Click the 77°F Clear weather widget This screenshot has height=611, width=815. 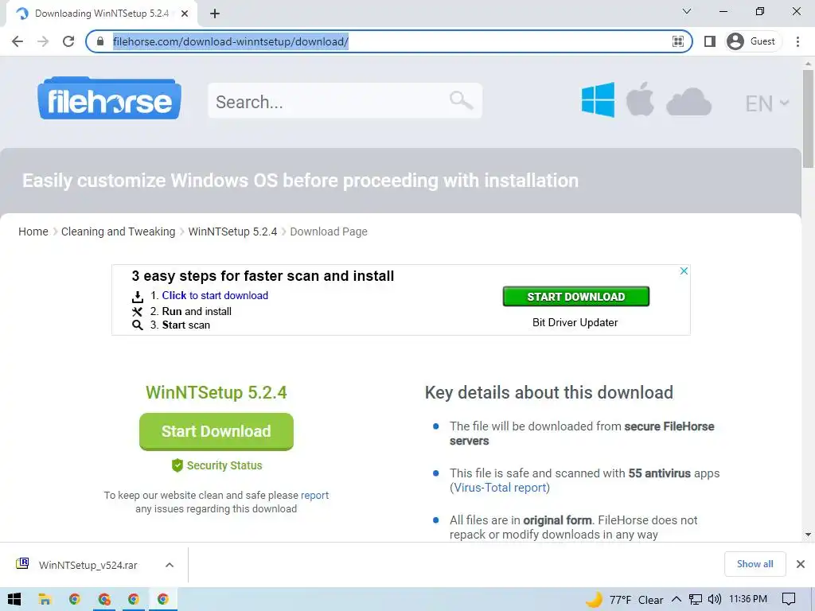[624, 600]
